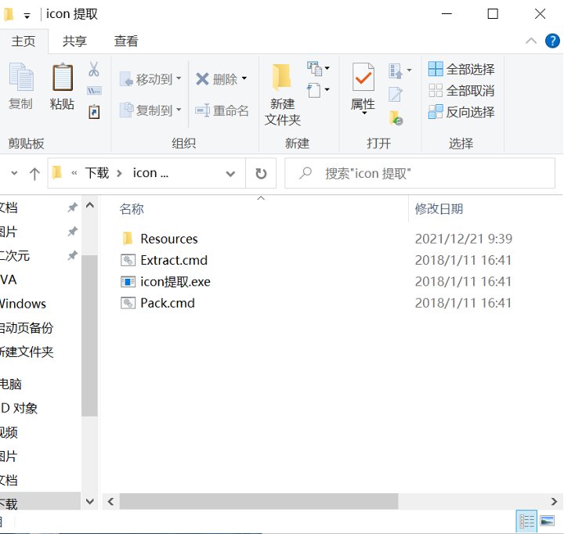Click the History icon in Open group
This screenshot has width=564, height=534.
396,118
